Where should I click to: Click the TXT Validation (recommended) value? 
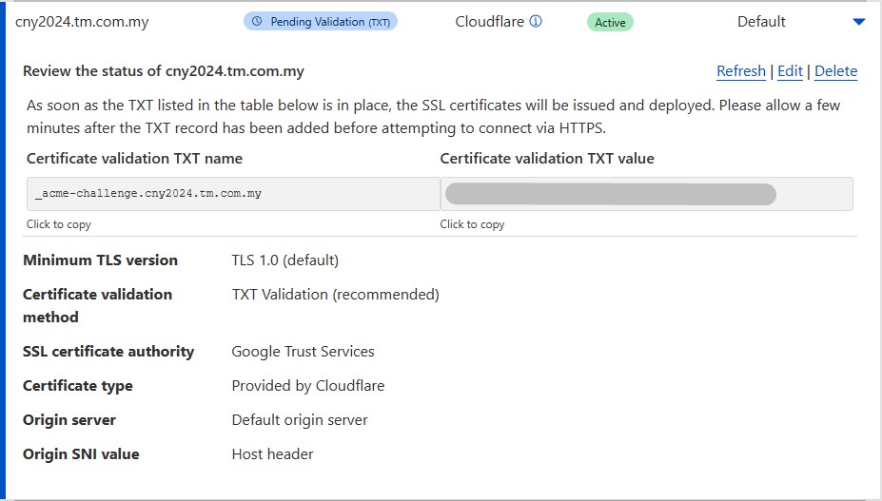pos(335,295)
